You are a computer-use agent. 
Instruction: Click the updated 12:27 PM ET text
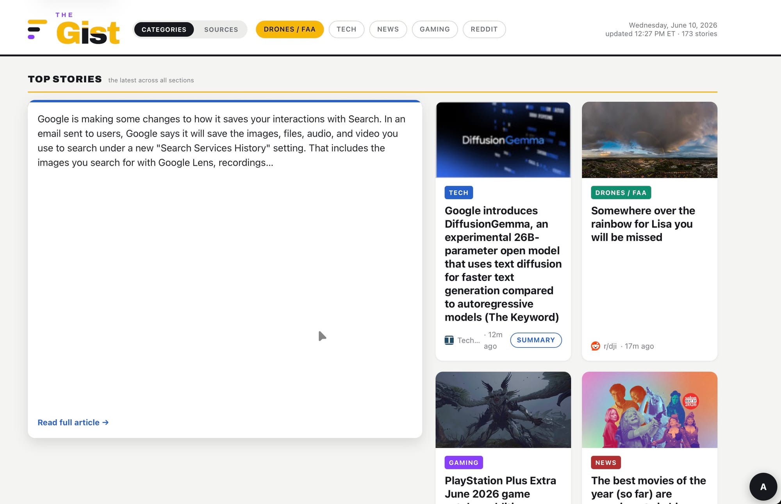coord(640,34)
